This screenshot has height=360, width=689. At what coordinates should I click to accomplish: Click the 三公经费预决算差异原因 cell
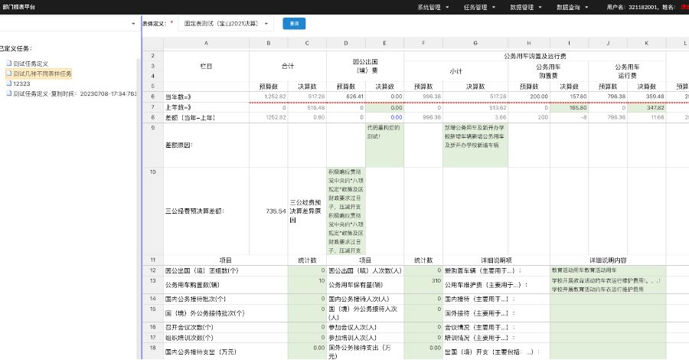(307, 211)
